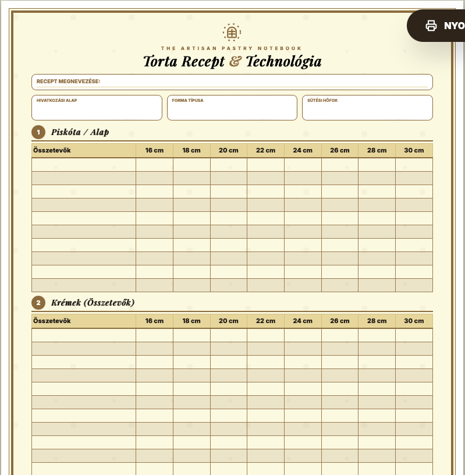This screenshot has width=465, height=475.
Task: Click 26 cm header in Piskóta table
Action: tap(340, 150)
